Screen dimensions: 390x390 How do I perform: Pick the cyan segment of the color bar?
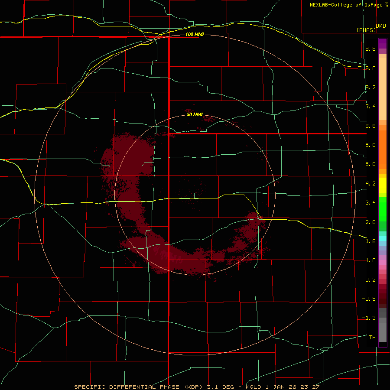[x=383, y=238]
